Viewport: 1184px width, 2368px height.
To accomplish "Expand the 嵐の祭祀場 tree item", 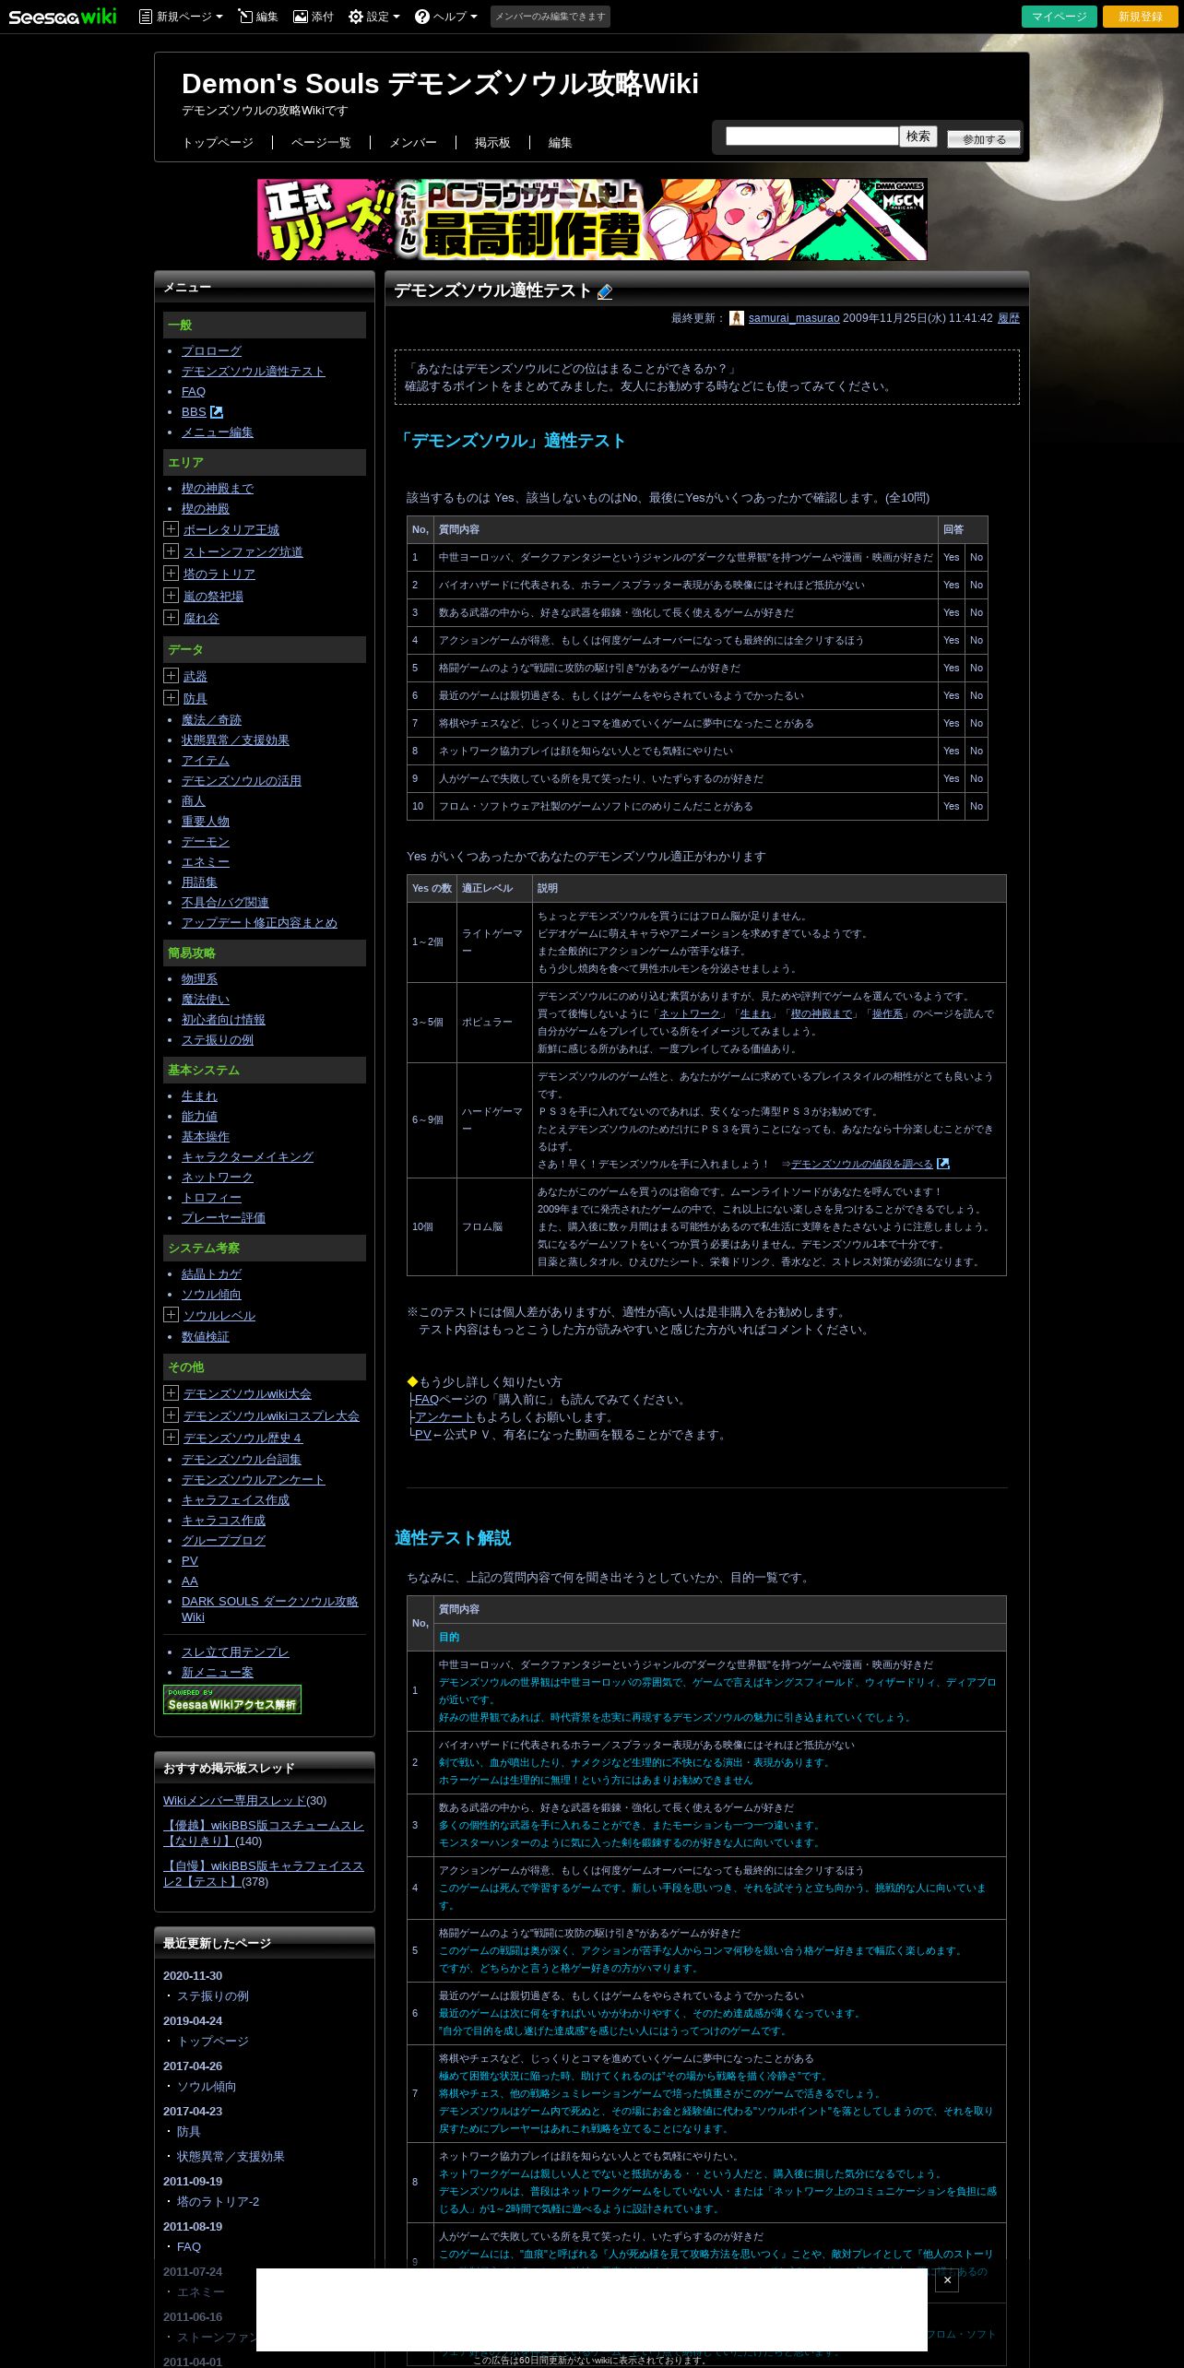I will click(x=171, y=596).
